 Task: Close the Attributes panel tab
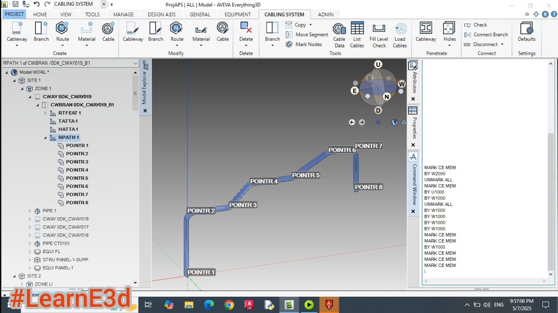(413, 99)
